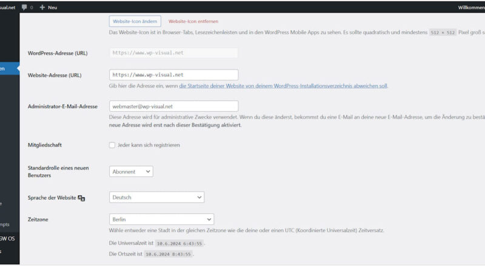Click the plus icon beside Neu
The width and height of the screenshot is (485, 266).
pos(42,7)
